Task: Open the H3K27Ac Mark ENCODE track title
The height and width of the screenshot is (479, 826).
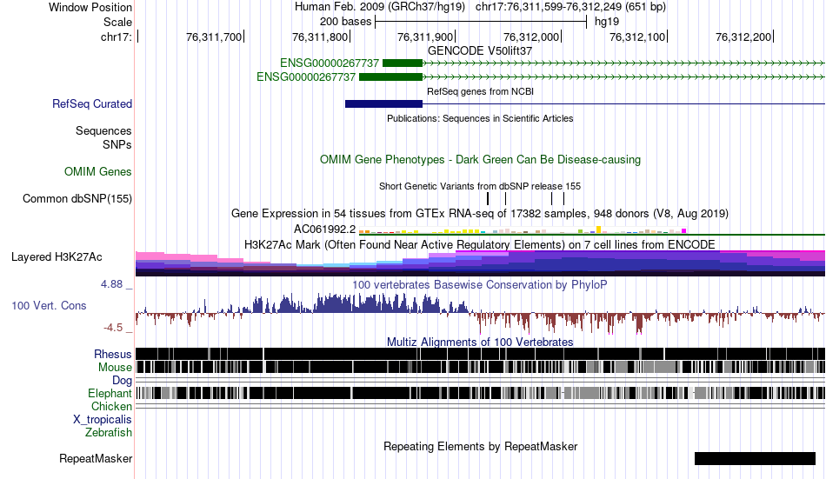Action: pos(480,245)
